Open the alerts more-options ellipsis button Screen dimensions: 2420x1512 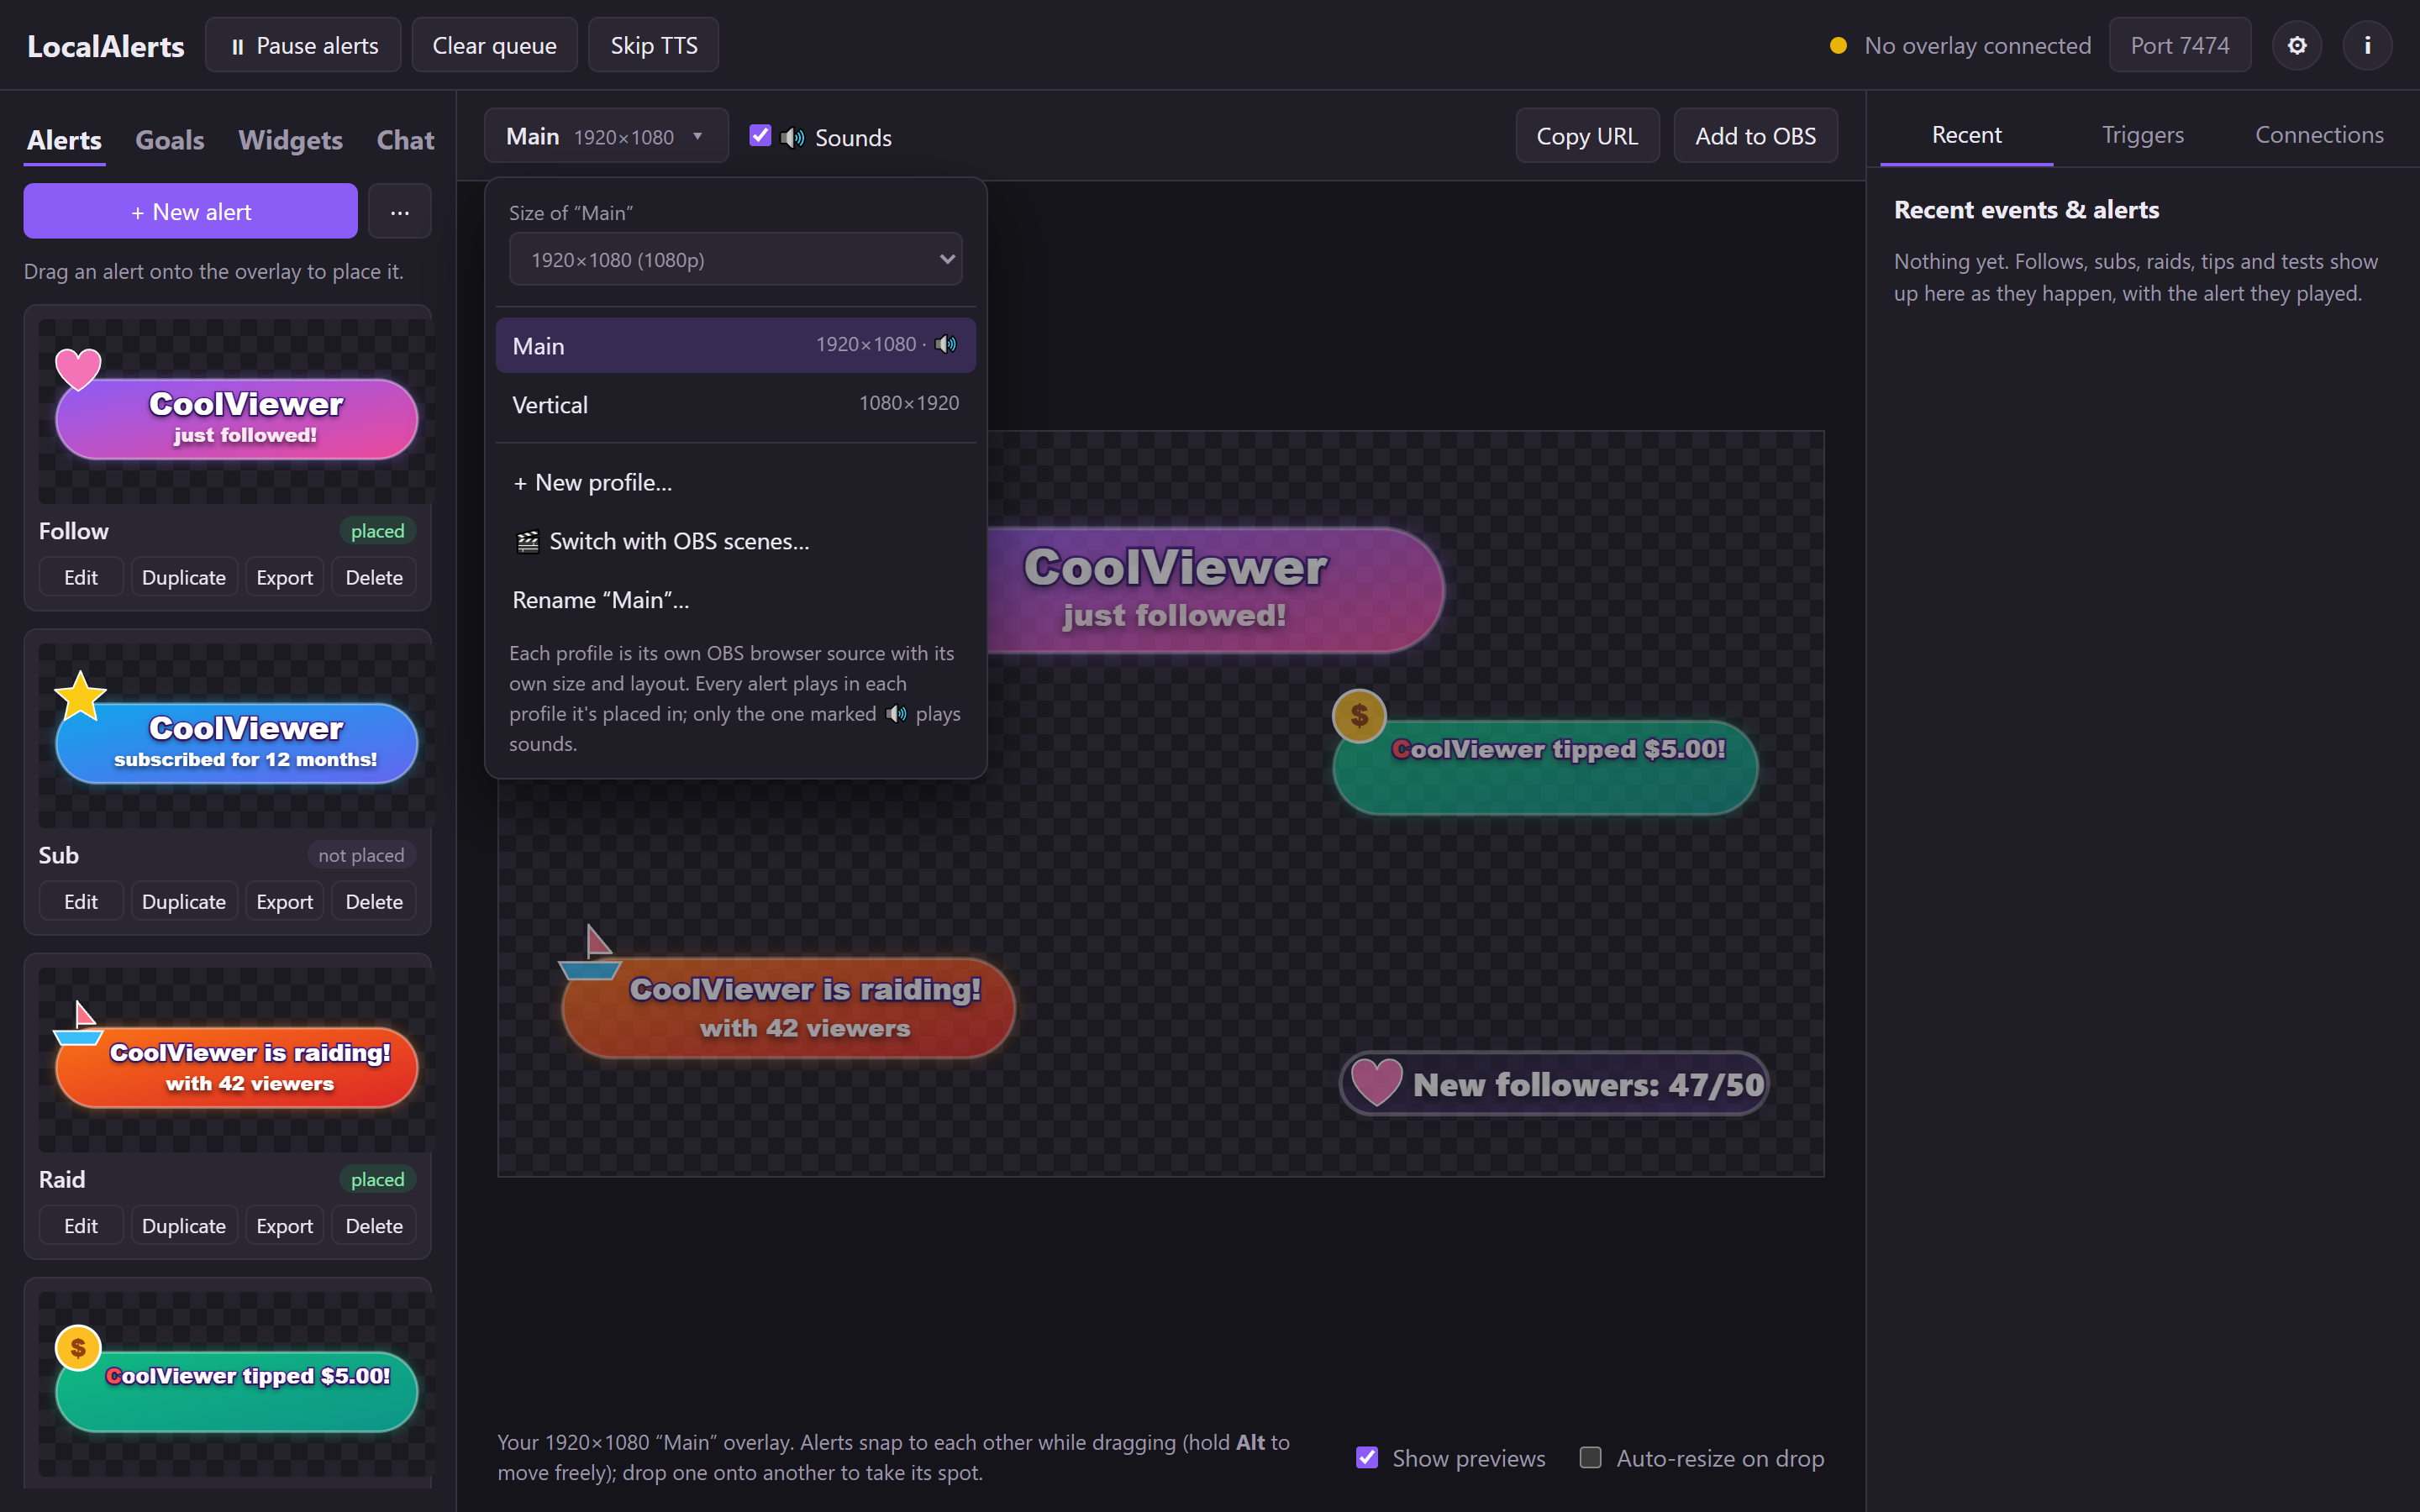click(400, 211)
